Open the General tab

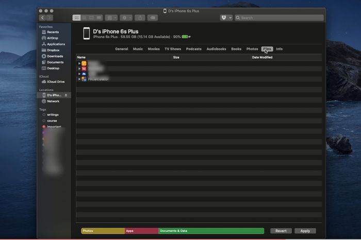(121, 49)
